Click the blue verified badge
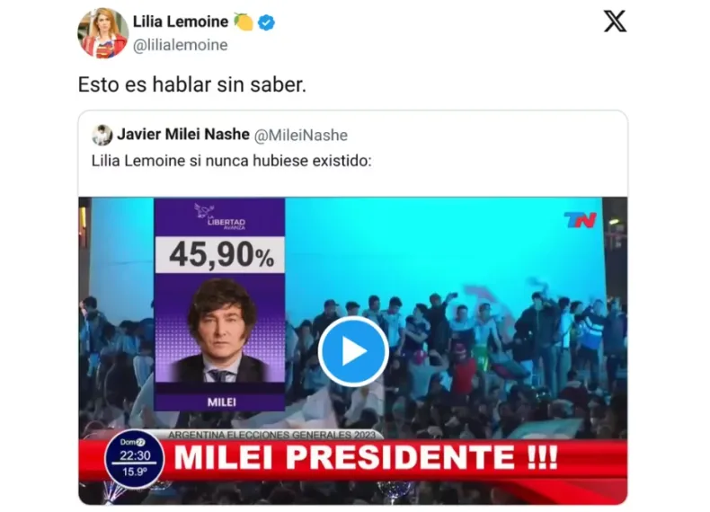 tap(266, 22)
